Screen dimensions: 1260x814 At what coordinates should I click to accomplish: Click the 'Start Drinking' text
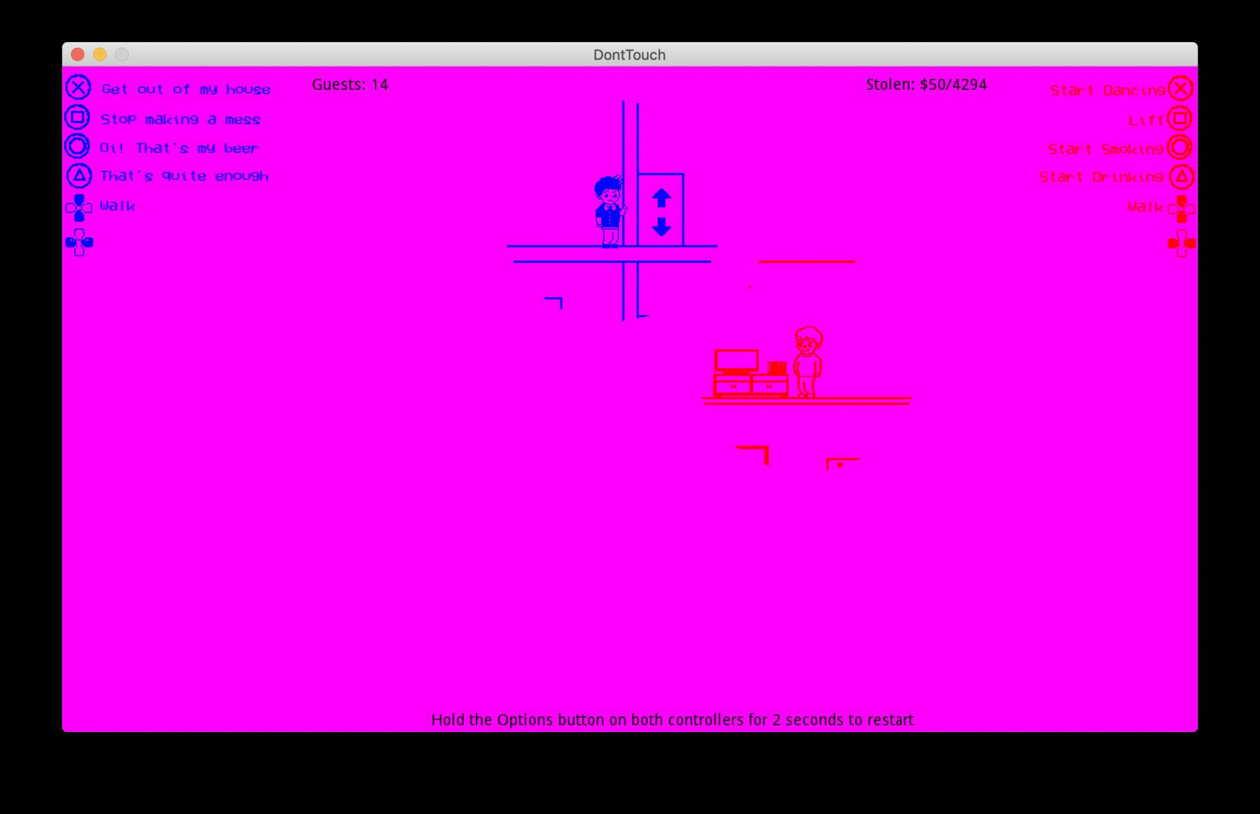[1101, 177]
